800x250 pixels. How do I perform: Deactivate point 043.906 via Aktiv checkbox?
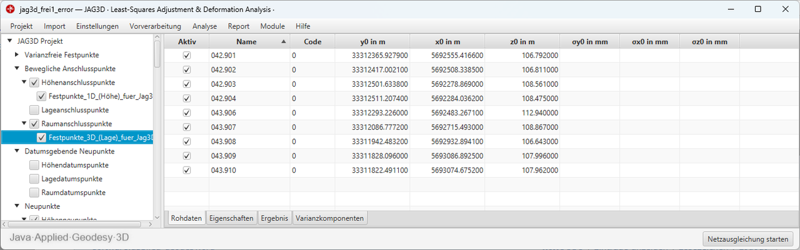pos(186,113)
